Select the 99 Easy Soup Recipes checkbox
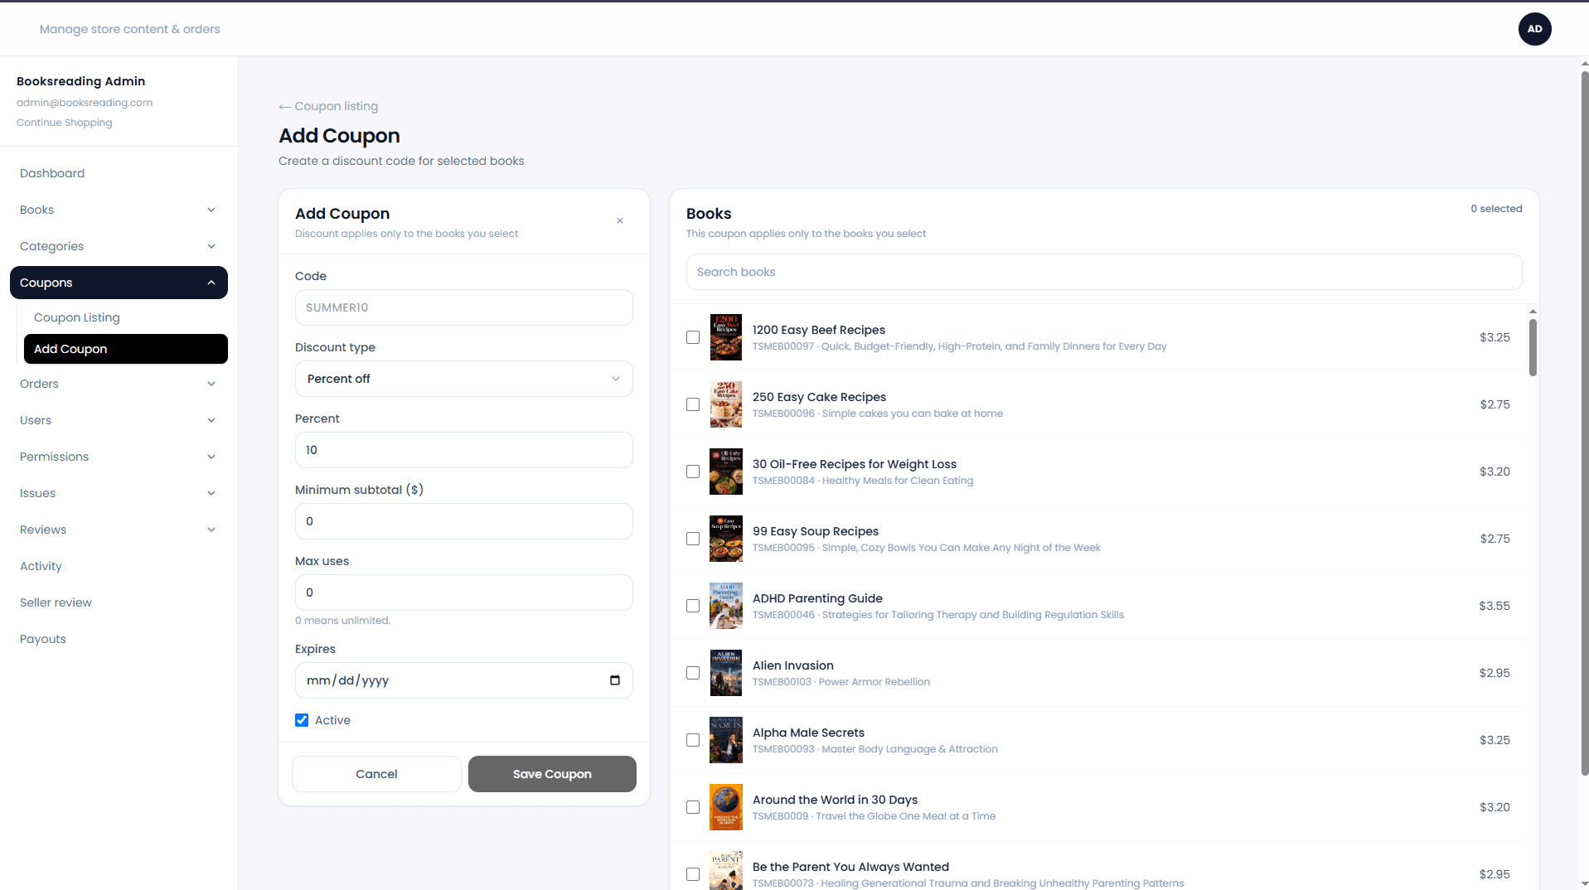 [693, 539]
